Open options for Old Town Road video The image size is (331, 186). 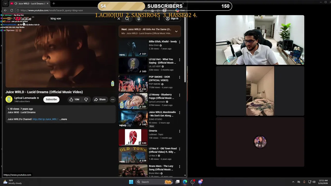click(179, 149)
